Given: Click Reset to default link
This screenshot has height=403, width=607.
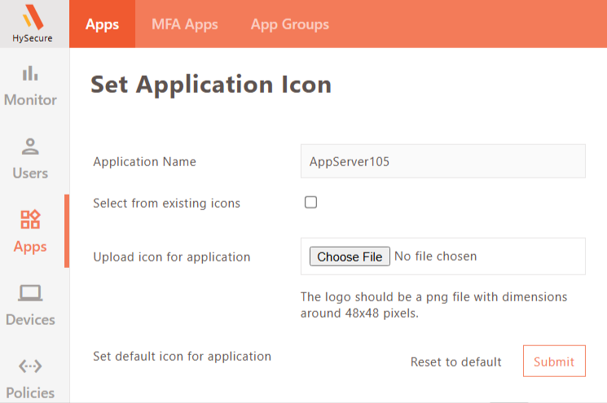Looking at the screenshot, I should (x=455, y=362).
